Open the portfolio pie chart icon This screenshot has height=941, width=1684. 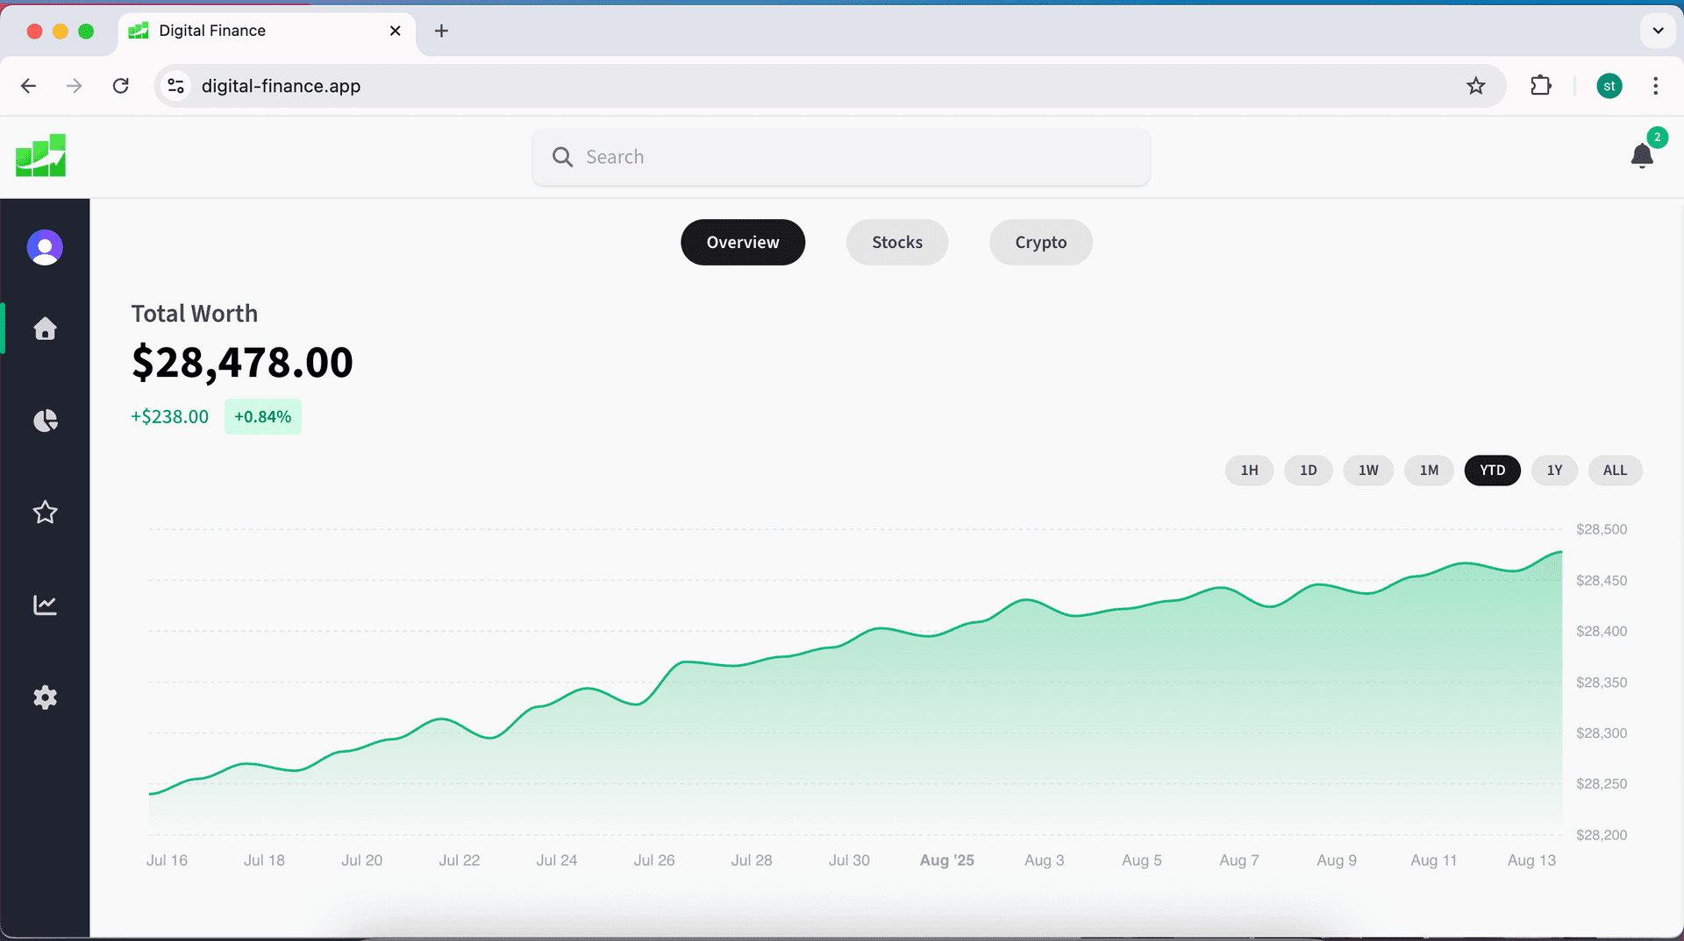click(x=45, y=421)
